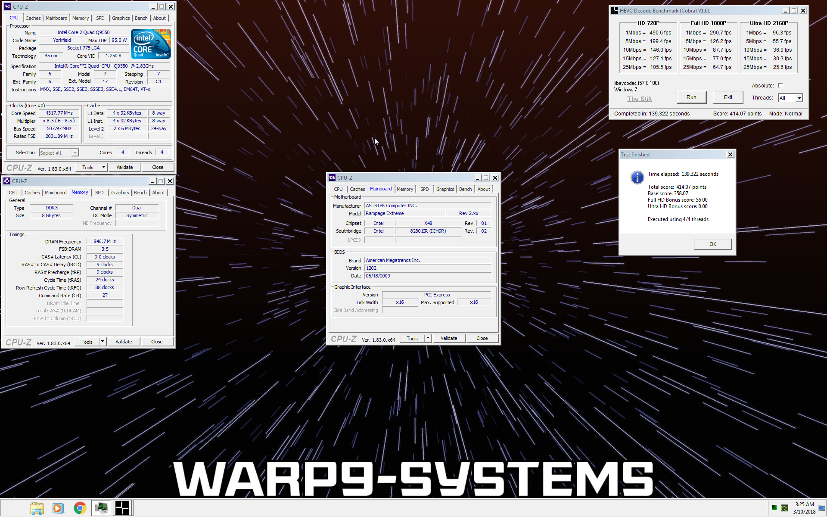The height and width of the screenshot is (517, 827).
Task: Click Exit in HEVC benchmark
Action: 728,97
